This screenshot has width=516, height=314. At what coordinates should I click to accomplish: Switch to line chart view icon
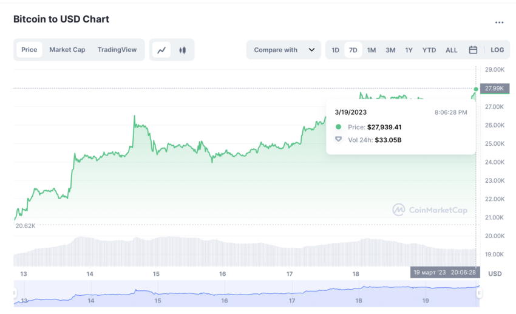tap(161, 50)
